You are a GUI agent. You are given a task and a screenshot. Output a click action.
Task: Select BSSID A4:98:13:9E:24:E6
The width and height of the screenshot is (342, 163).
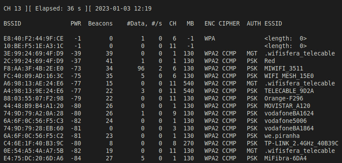33,91
